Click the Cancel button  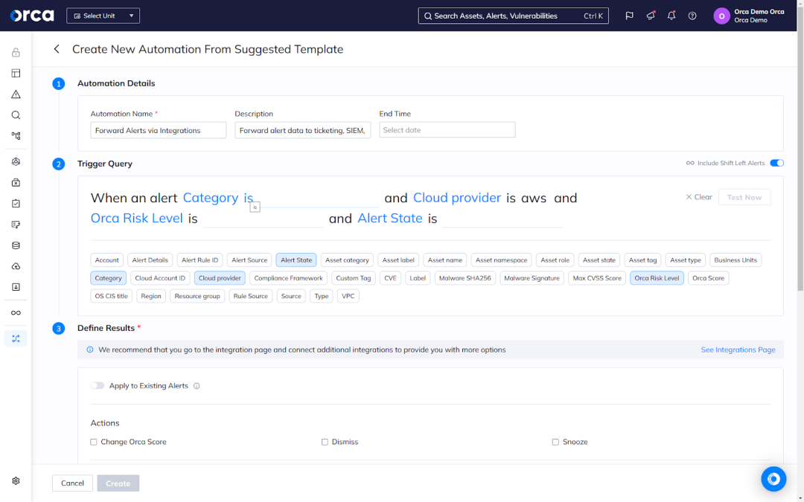pyautogui.click(x=72, y=483)
